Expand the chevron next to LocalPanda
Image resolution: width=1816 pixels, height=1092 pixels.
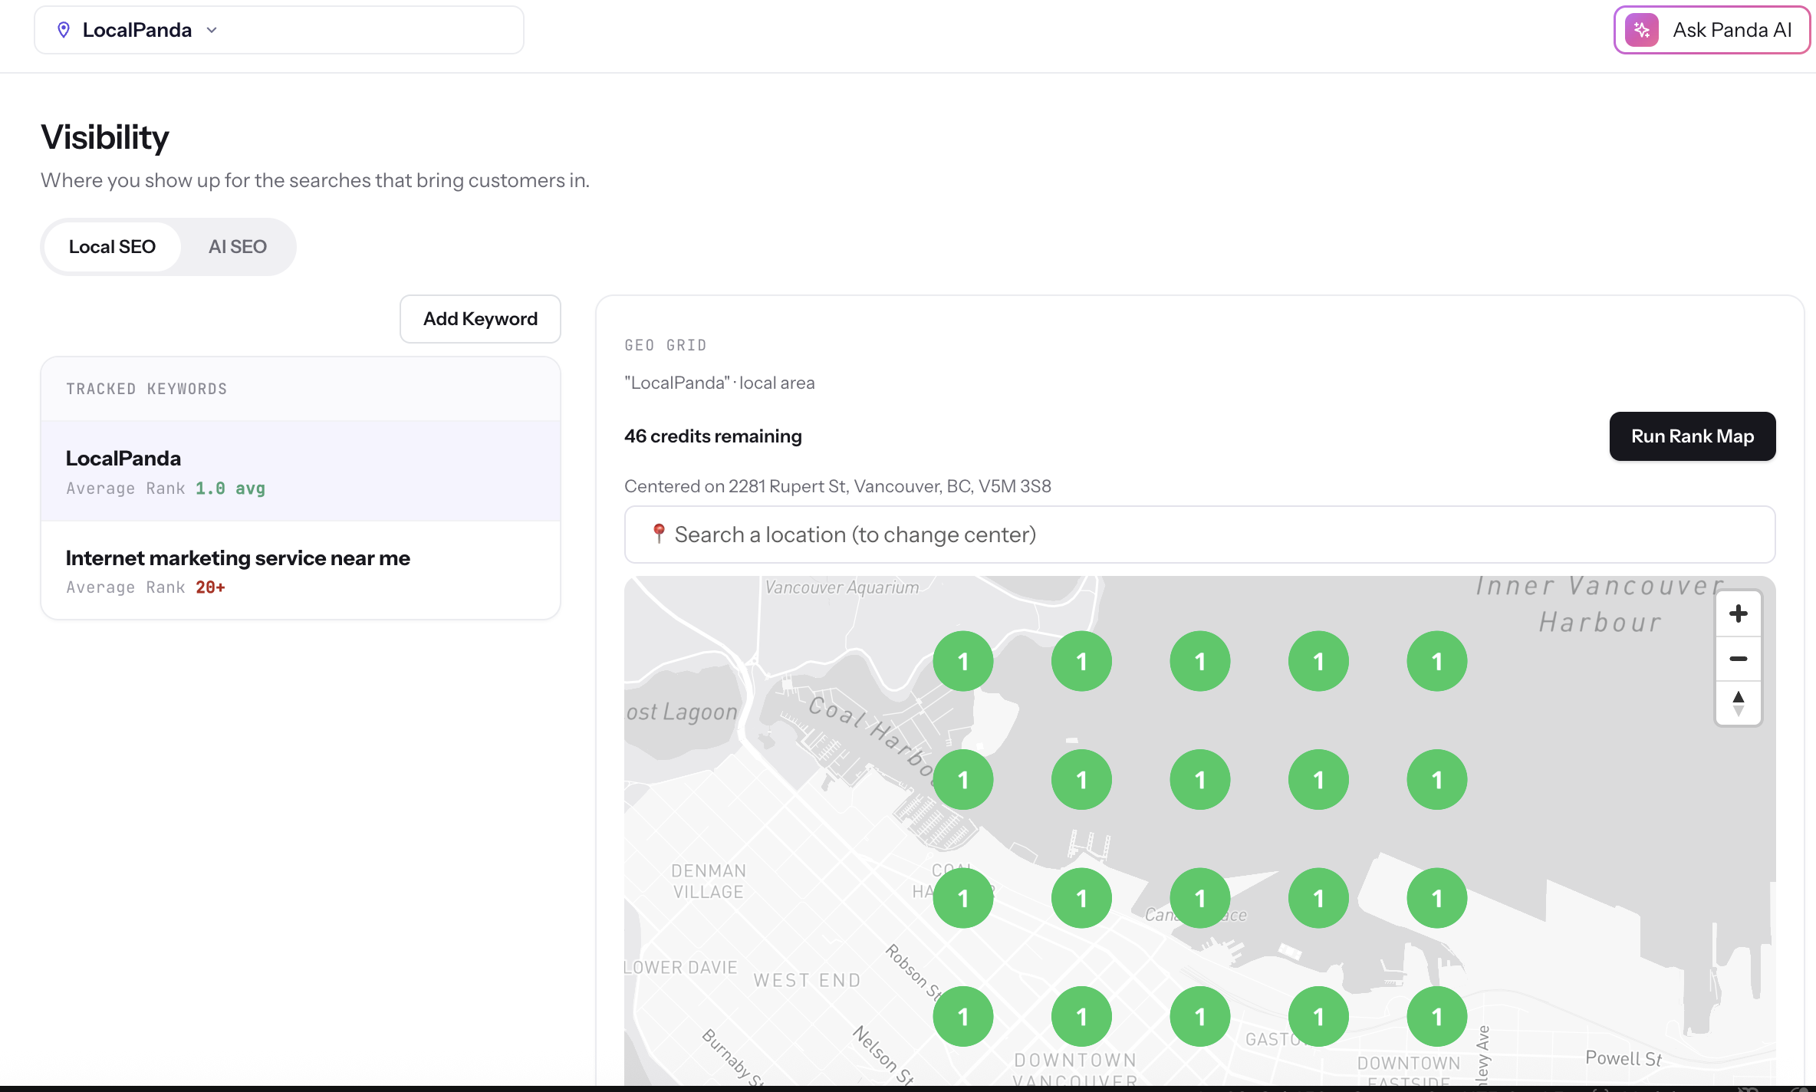(x=212, y=30)
